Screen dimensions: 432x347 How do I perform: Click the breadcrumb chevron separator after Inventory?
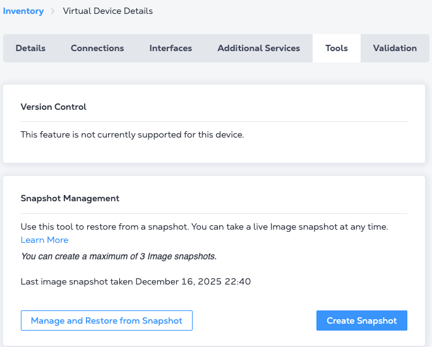[53, 11]
